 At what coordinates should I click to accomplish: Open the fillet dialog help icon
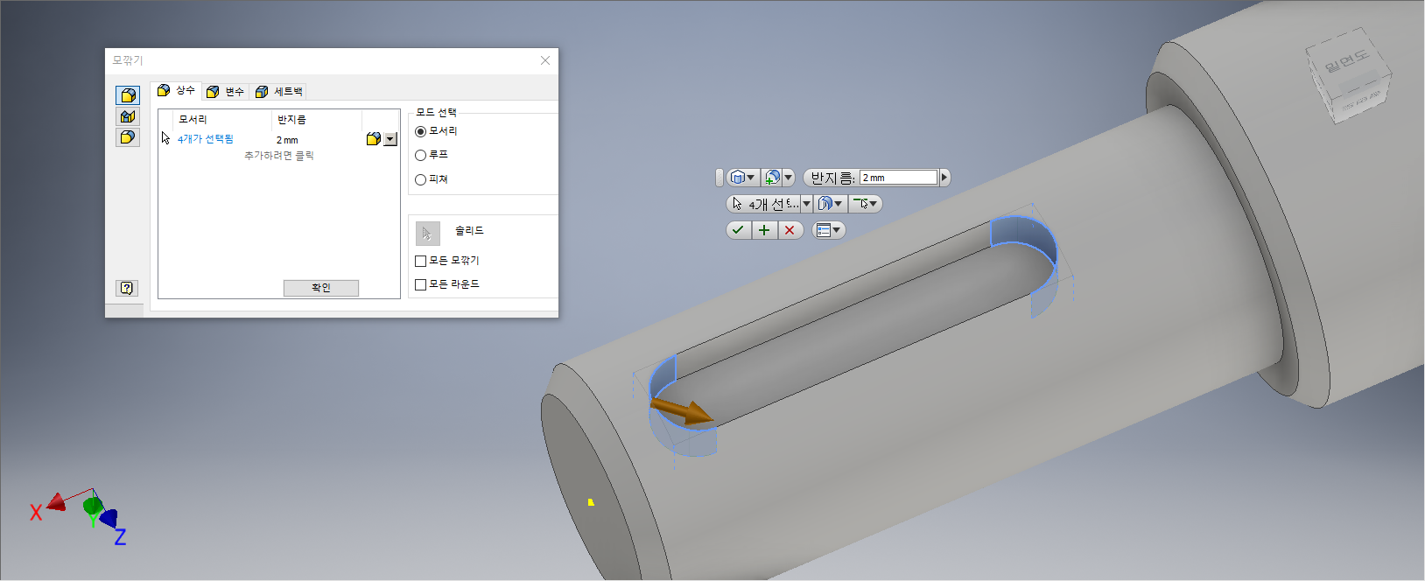[127, 288]
